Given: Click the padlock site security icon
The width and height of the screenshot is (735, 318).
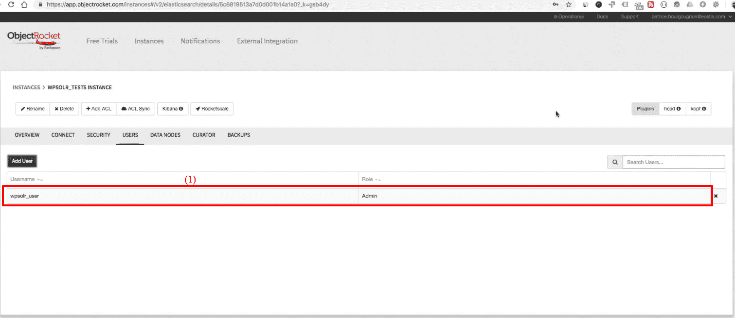Looking at the screenshot, I should (x=41, y=4).
